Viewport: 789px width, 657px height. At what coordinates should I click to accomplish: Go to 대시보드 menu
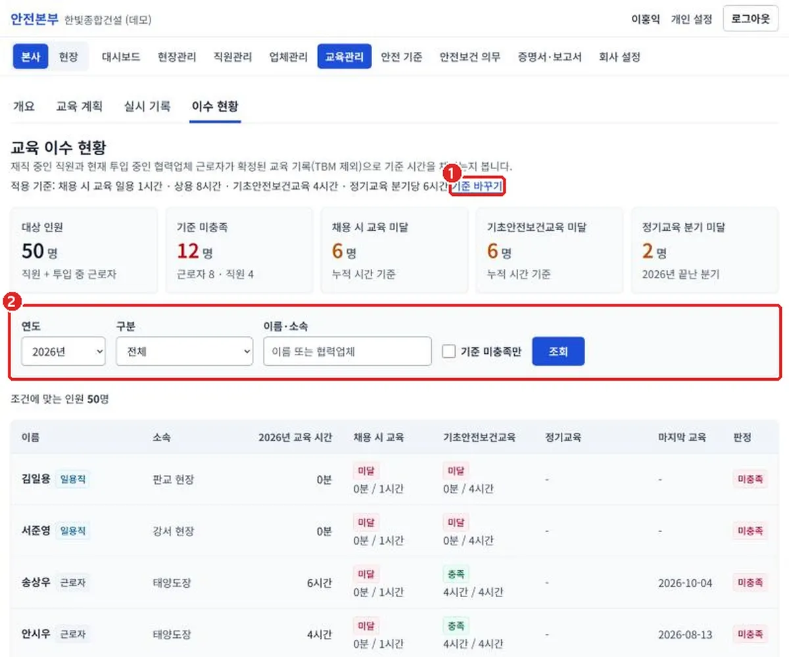point(121,57)
